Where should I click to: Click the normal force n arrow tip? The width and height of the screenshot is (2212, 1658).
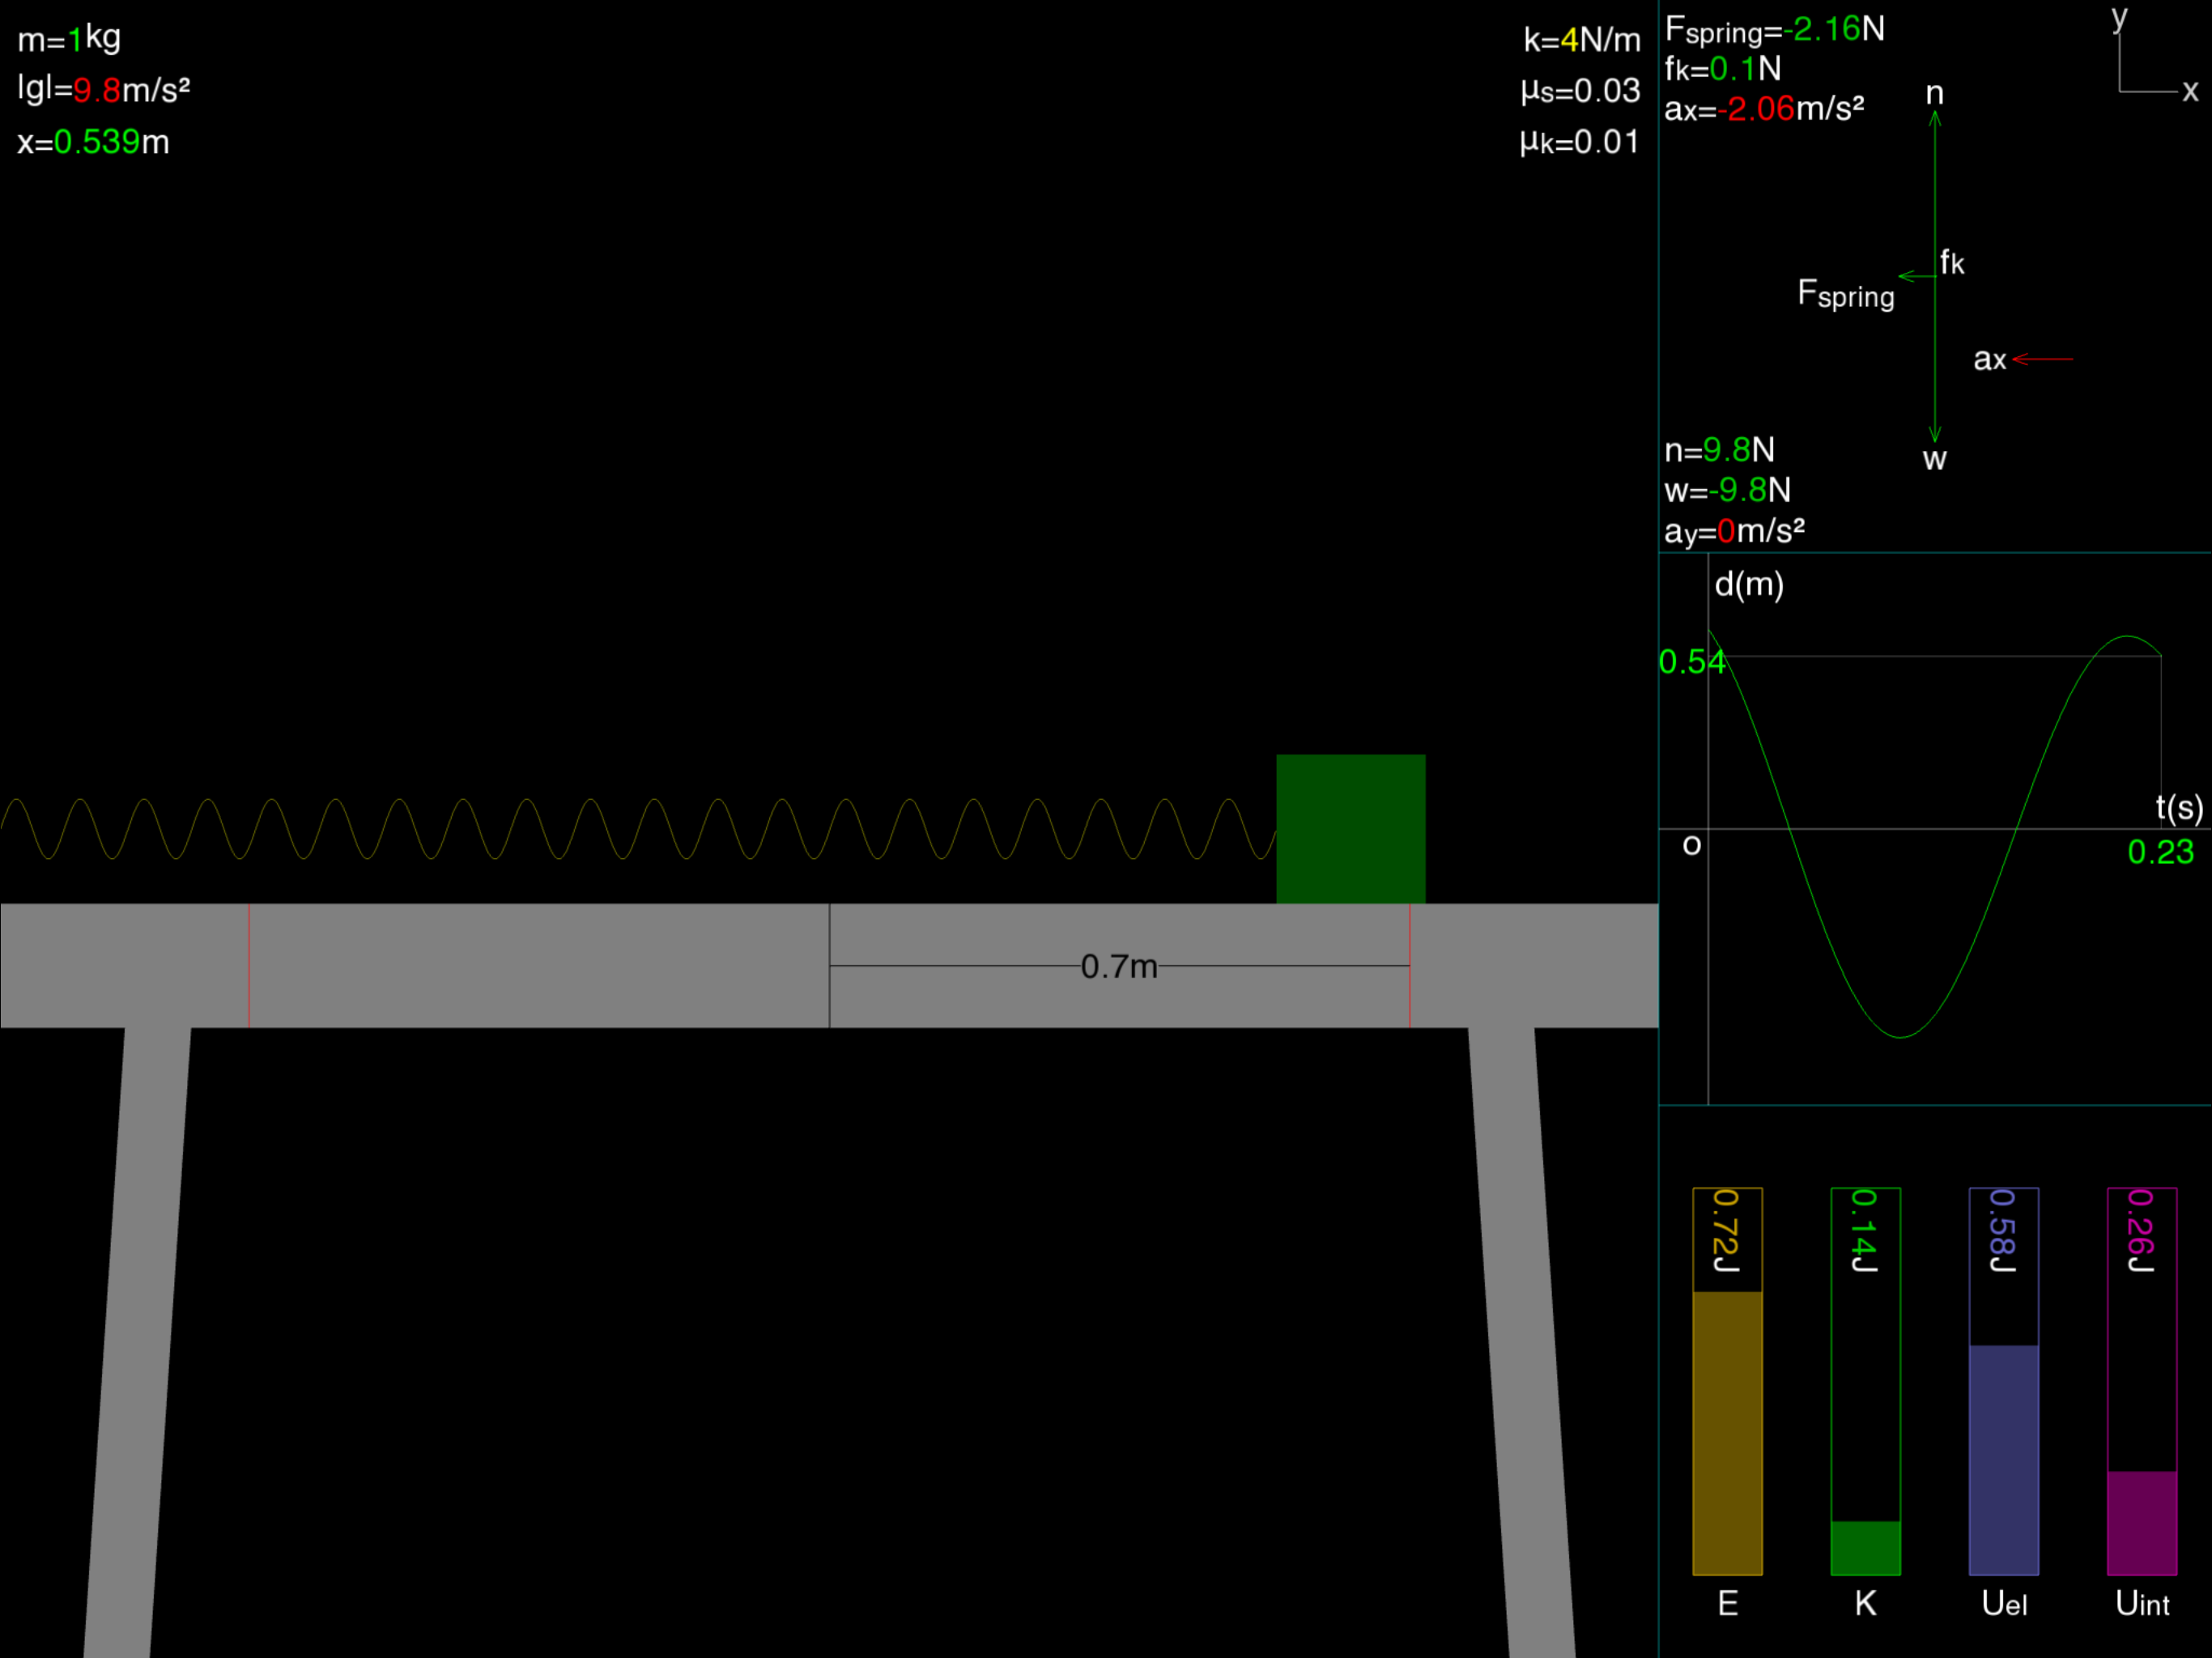pos(1935,117)
